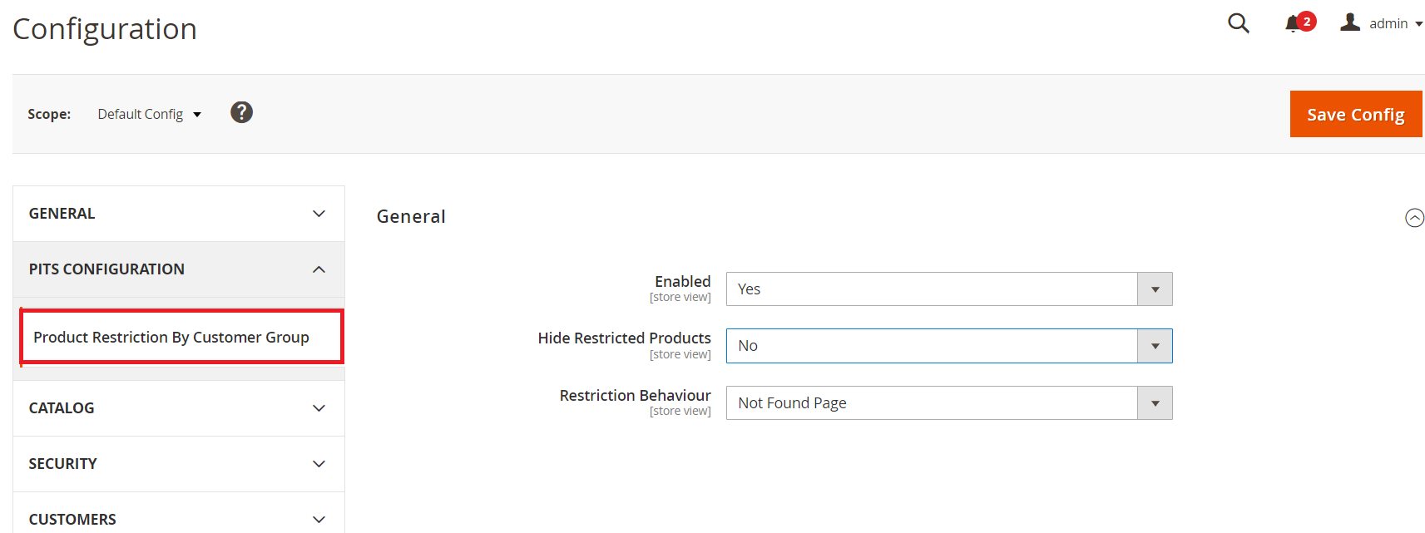Image resolution: width=1425 pixels, height=533 pixels.
Task: Collapse the General section circle arrow icon
Action: (1414, 218)
